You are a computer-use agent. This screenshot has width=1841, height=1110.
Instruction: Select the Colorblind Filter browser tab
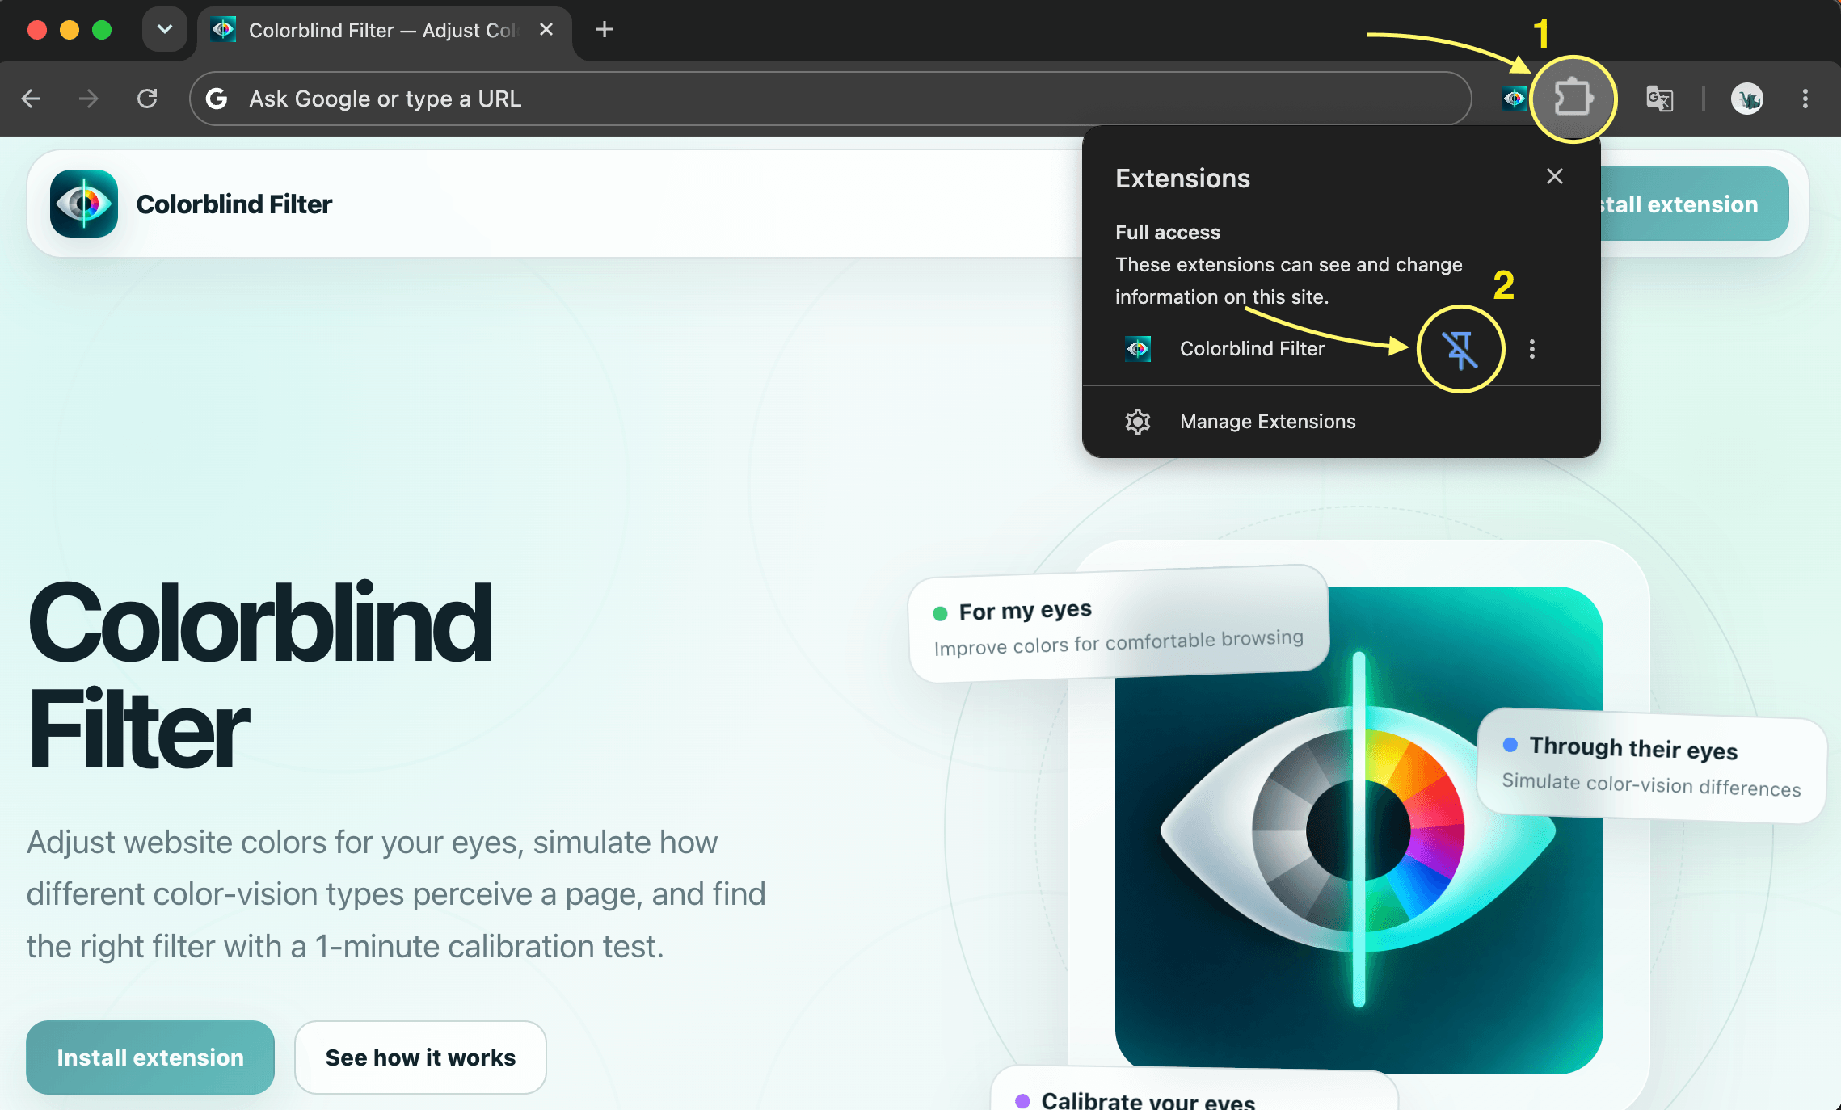coord(384,31)
